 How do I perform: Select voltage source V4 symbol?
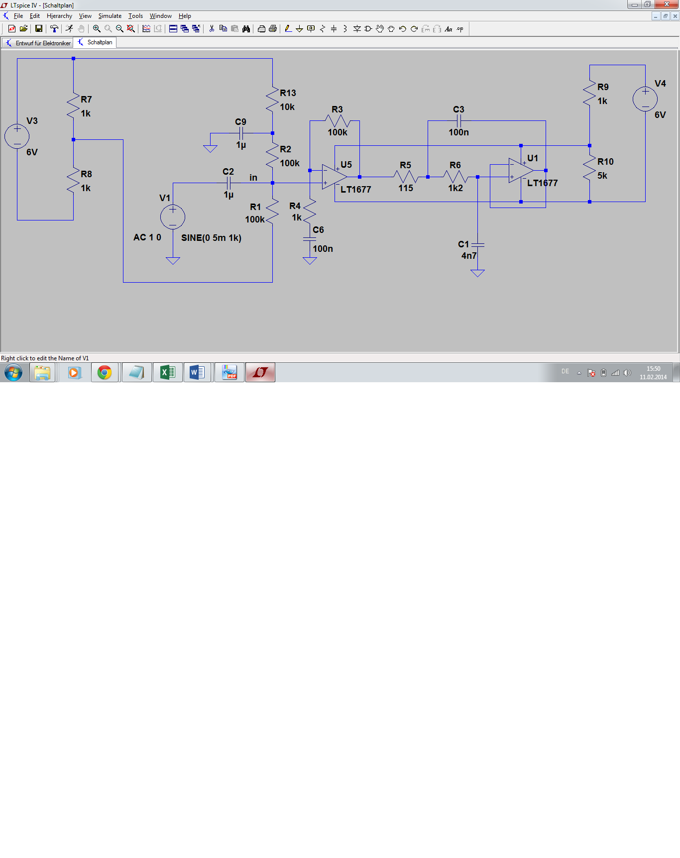coord(645,99)
